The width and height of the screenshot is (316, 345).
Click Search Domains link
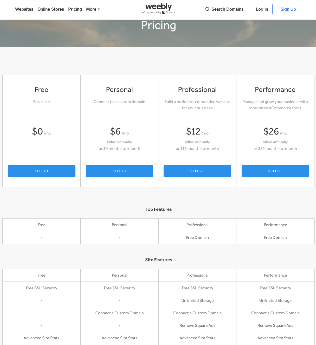tap(227, 9)
